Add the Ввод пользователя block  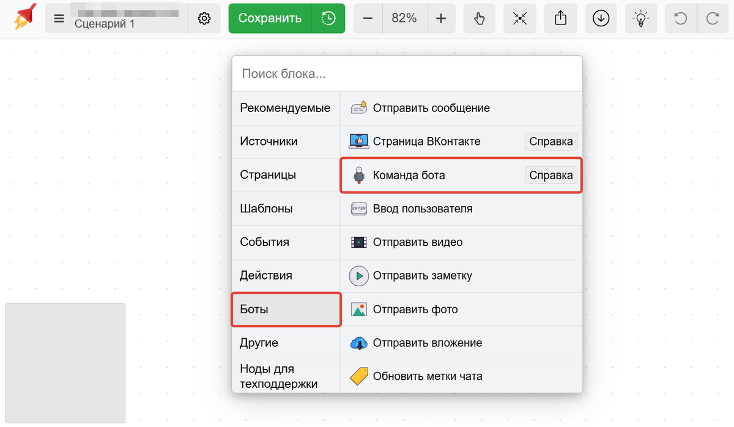tap(461, 209)
